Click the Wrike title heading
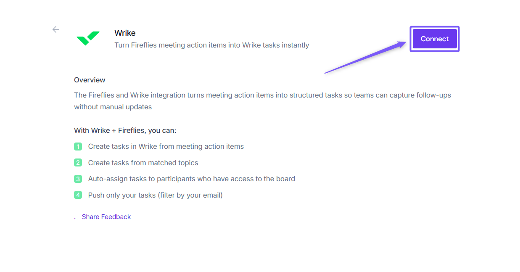520x272 pixels. click(x=125, y=33)
